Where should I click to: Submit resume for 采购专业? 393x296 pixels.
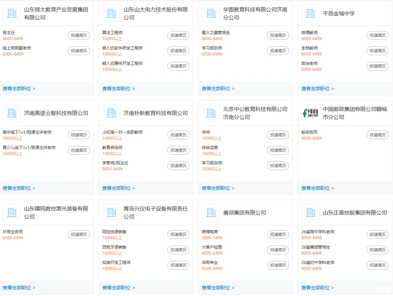click(x=278, y=265)
